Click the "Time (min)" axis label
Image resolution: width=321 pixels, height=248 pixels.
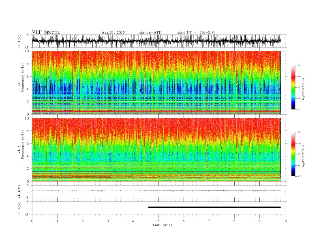(162, 225)
